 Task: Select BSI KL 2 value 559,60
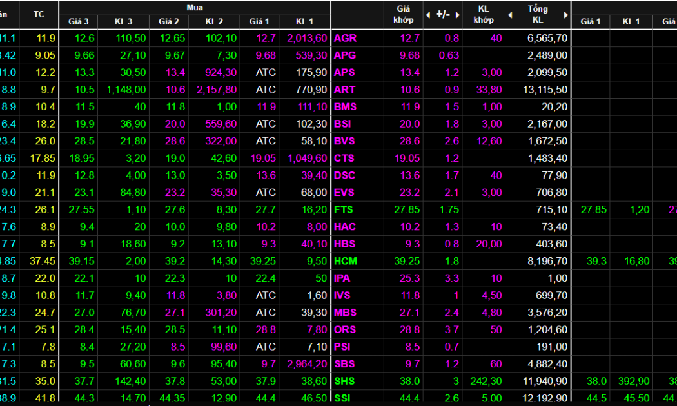221,124
